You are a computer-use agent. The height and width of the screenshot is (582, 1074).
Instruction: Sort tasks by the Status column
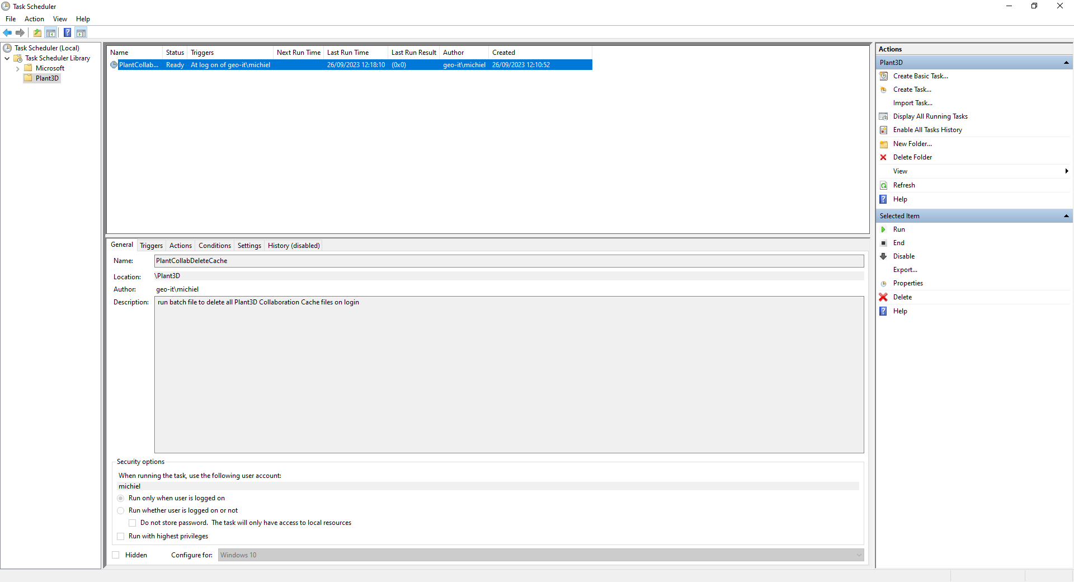click(x=175, y=53)
